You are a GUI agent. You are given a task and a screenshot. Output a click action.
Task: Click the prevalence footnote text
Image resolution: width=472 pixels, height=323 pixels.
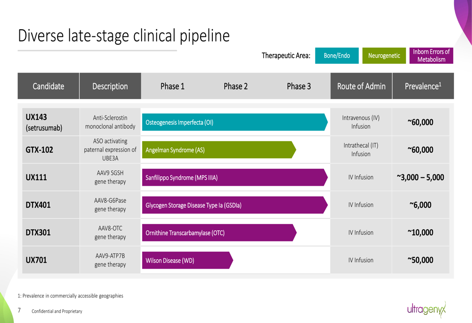click(70, 296)
